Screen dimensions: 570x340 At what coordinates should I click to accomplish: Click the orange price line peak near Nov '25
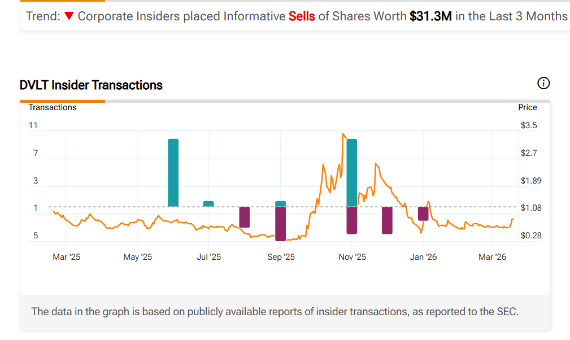click(x=343, y=134)
